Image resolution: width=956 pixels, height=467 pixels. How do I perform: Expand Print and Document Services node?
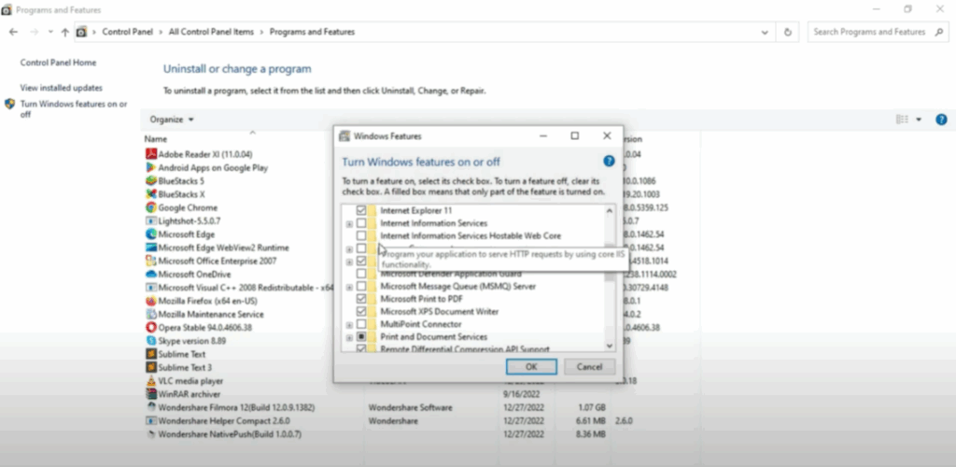click(349, 337)
